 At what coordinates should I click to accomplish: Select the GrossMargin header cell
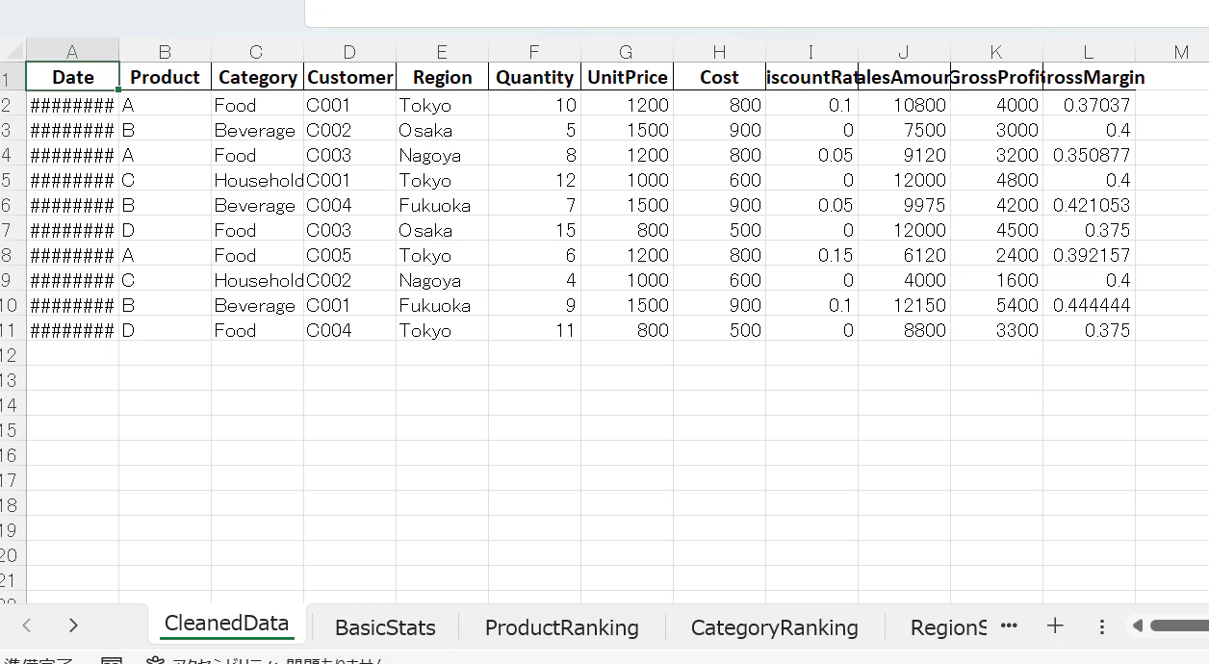(x=1089, y=77)
